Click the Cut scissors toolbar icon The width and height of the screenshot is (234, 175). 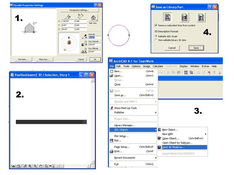[168, 72]
